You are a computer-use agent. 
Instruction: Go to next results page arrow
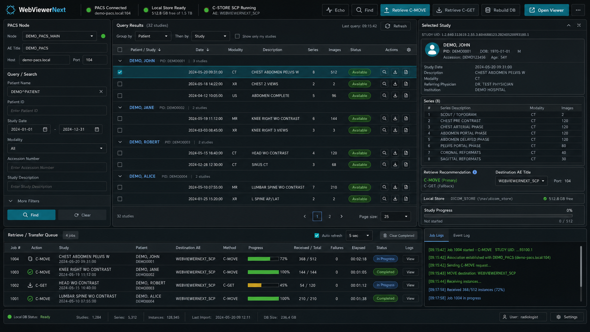click(342, 217)
